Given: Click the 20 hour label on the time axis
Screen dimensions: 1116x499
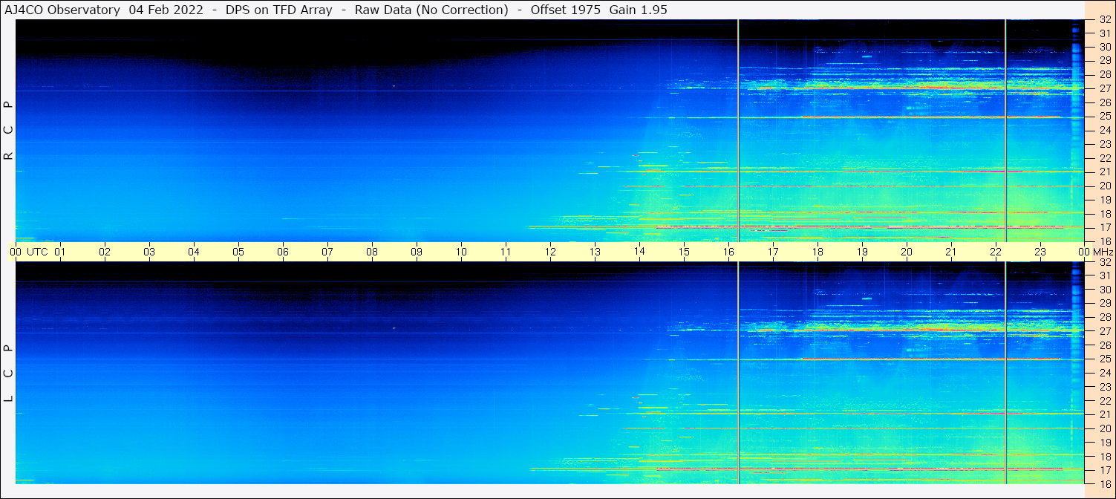Looking at the screenshot, I should pyautogui.click(x=907, y=252).
